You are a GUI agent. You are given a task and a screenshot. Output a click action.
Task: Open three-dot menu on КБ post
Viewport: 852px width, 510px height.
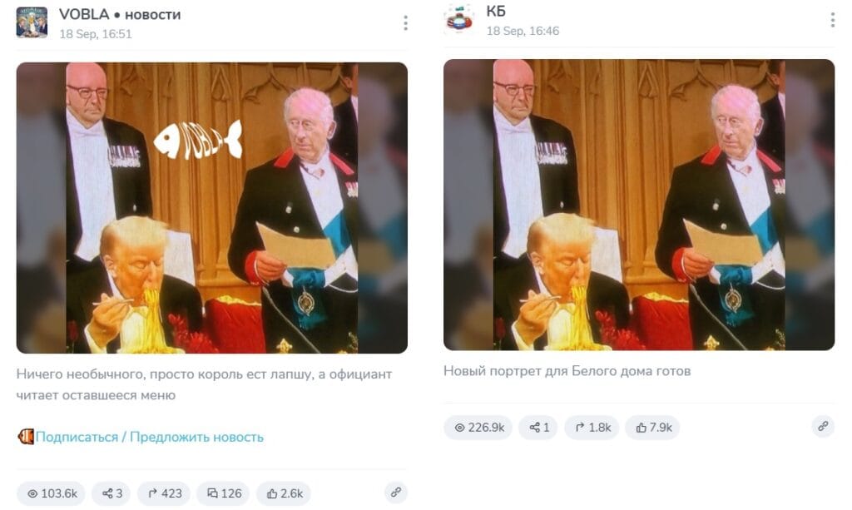(x=832, y=20)
